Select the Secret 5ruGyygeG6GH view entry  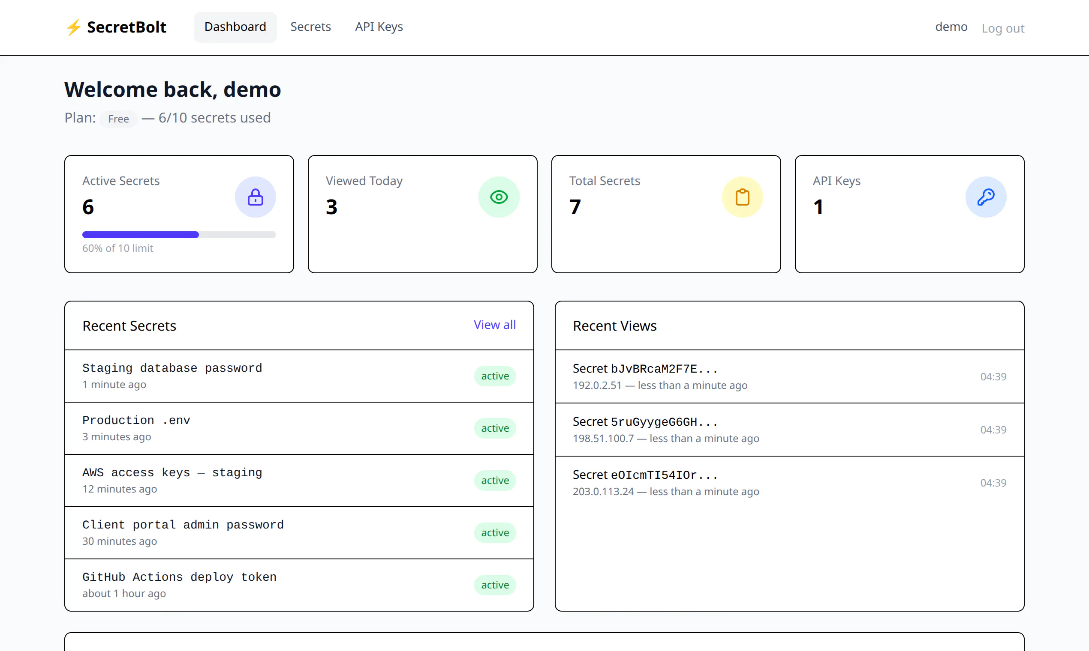tap(790, 430)
